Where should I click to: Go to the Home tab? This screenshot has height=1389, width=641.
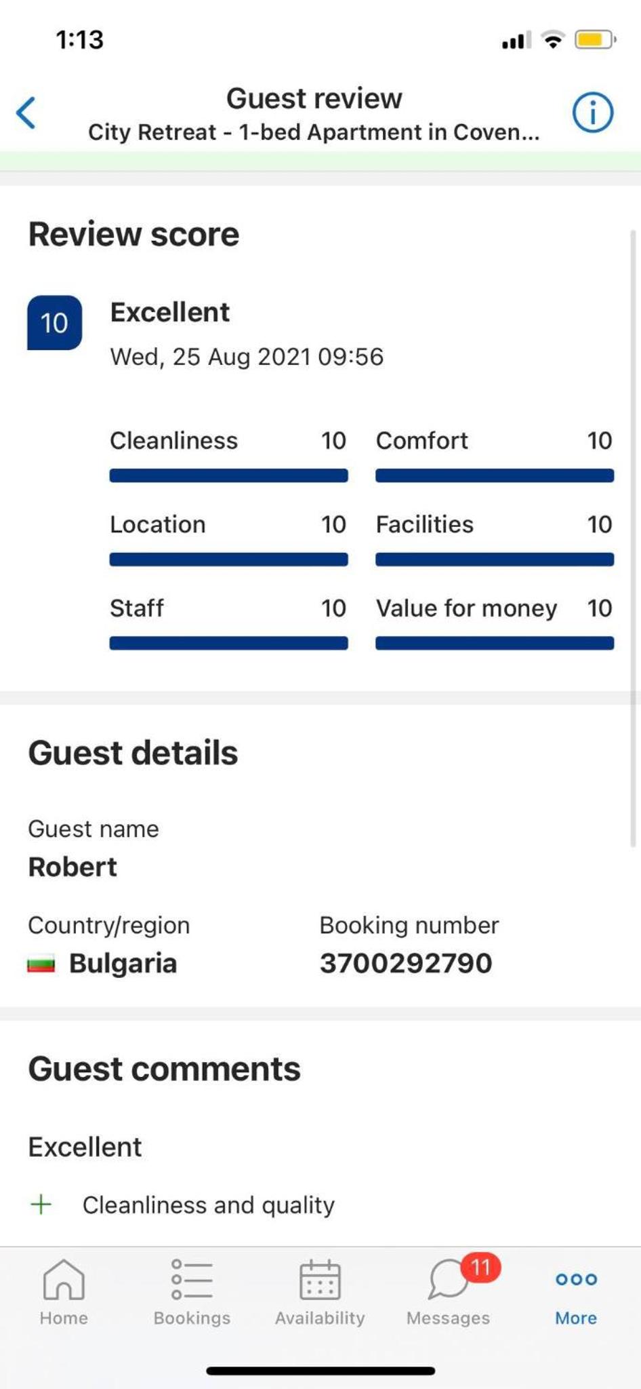point(64,1293)
